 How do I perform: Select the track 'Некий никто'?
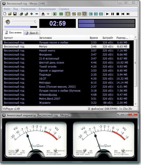pyautogui.click(x=66, y=51)
